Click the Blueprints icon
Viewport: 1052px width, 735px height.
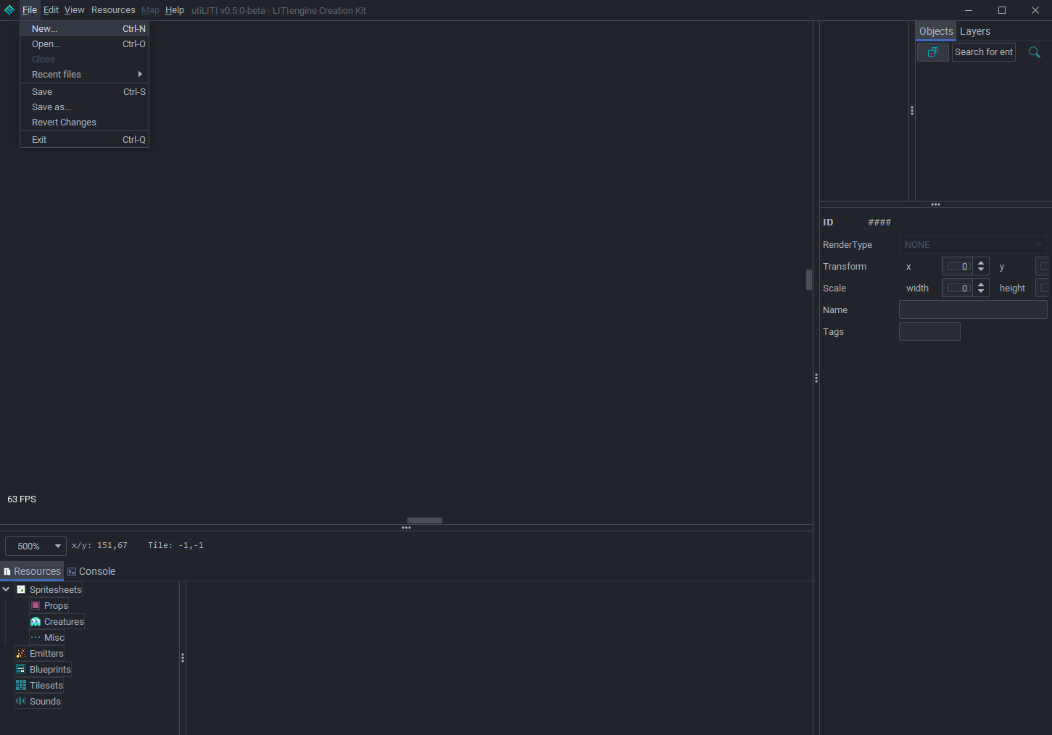coord(21,669)
